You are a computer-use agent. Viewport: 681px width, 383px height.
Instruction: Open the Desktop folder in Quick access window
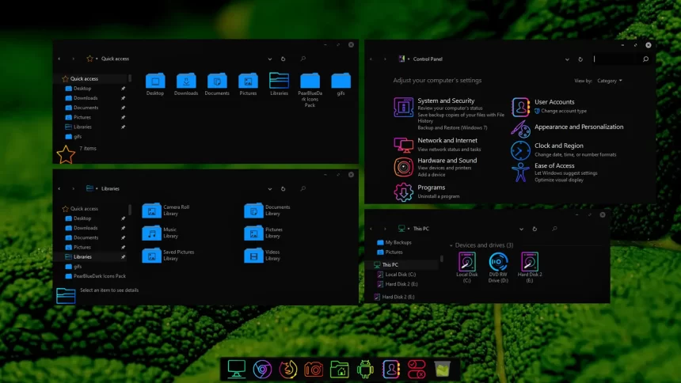[155, 82]
